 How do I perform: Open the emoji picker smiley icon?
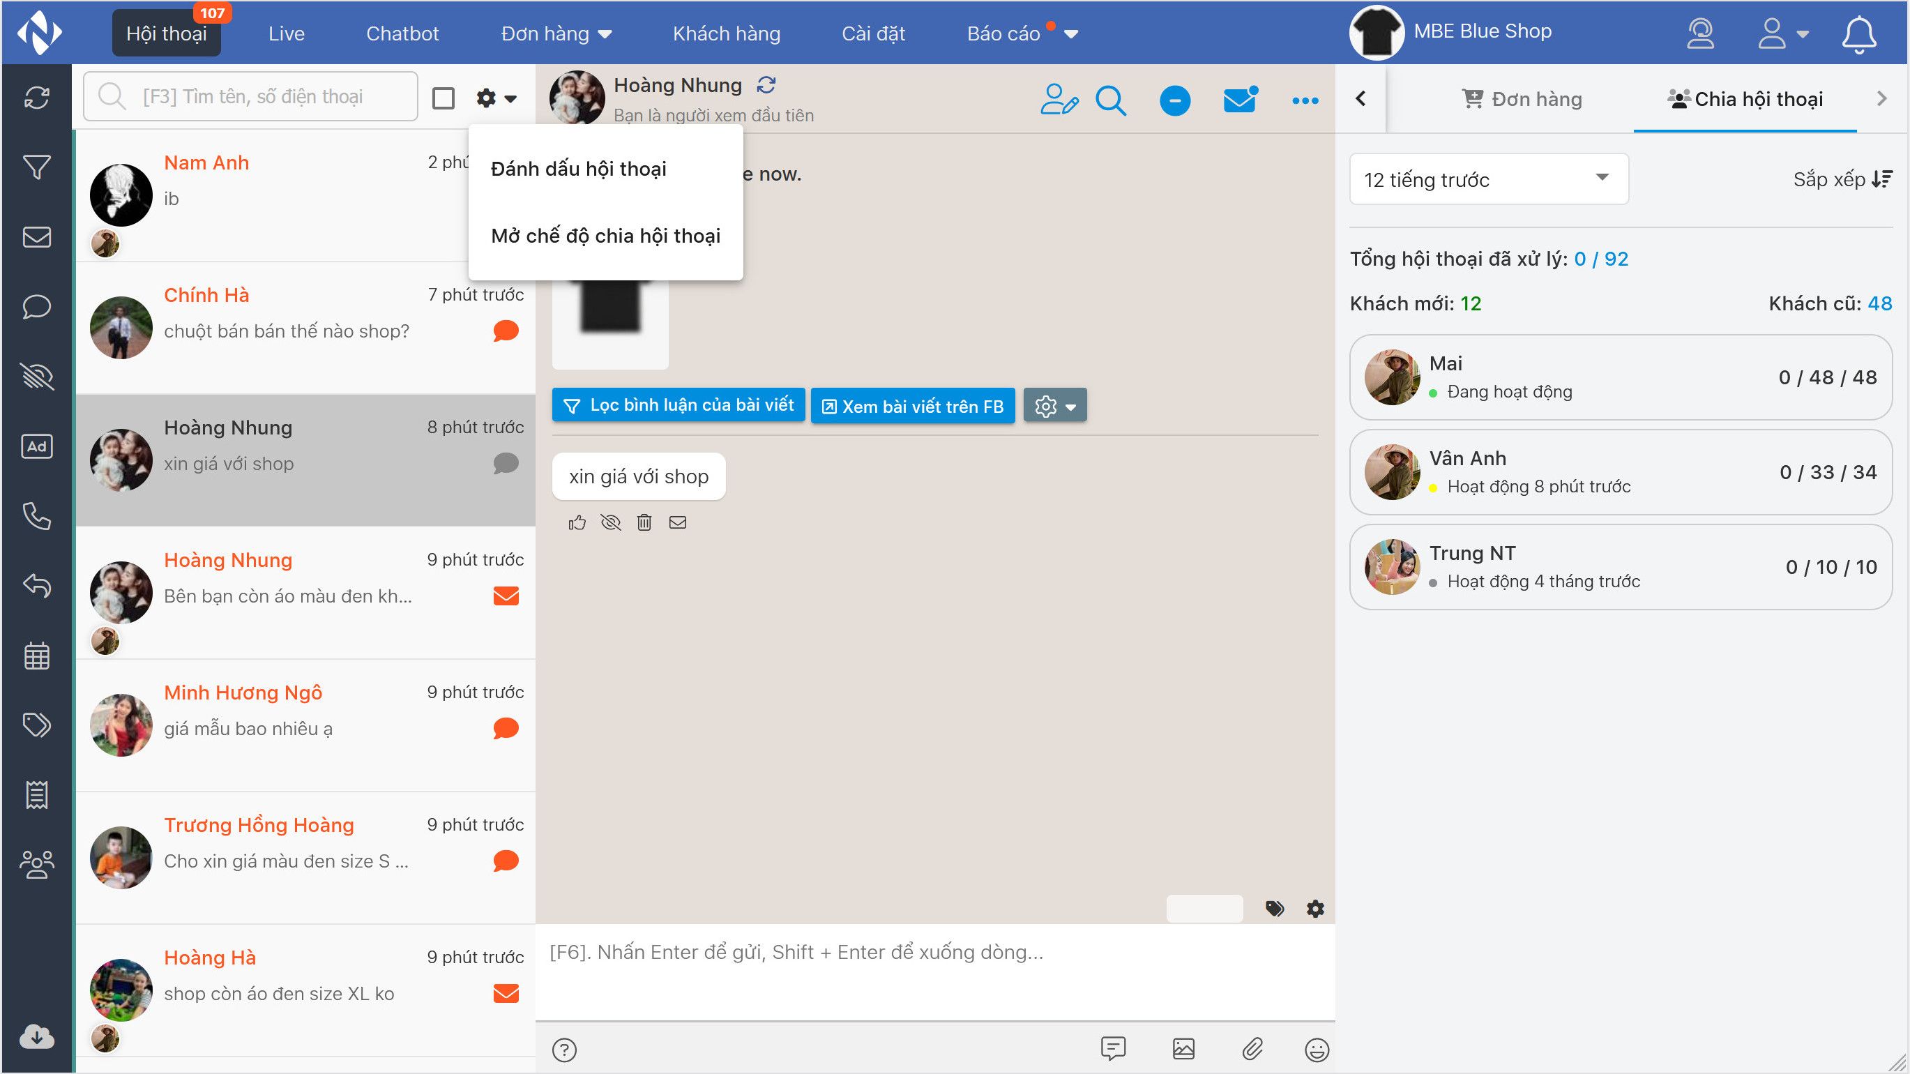(1316, 1050)
